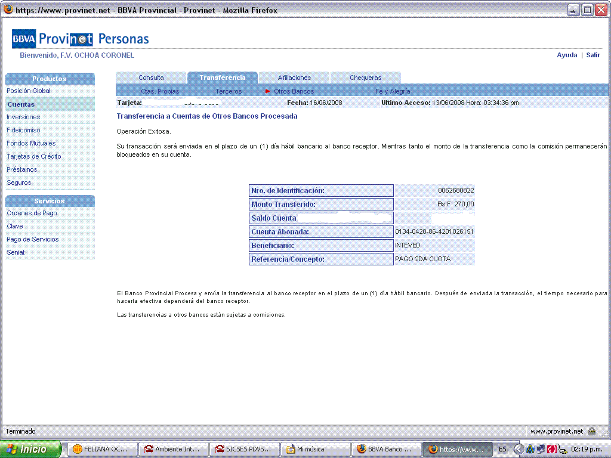Click the Firefox icon in title bar

pyautogui.click(x=8, y=10)
